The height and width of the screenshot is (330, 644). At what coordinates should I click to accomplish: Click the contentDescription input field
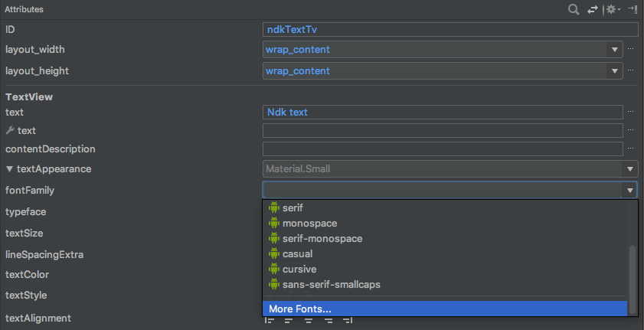click(x=442, y=149)
